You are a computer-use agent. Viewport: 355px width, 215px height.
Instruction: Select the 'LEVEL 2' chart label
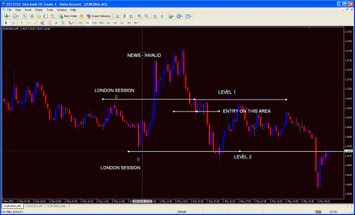point(243,157)
